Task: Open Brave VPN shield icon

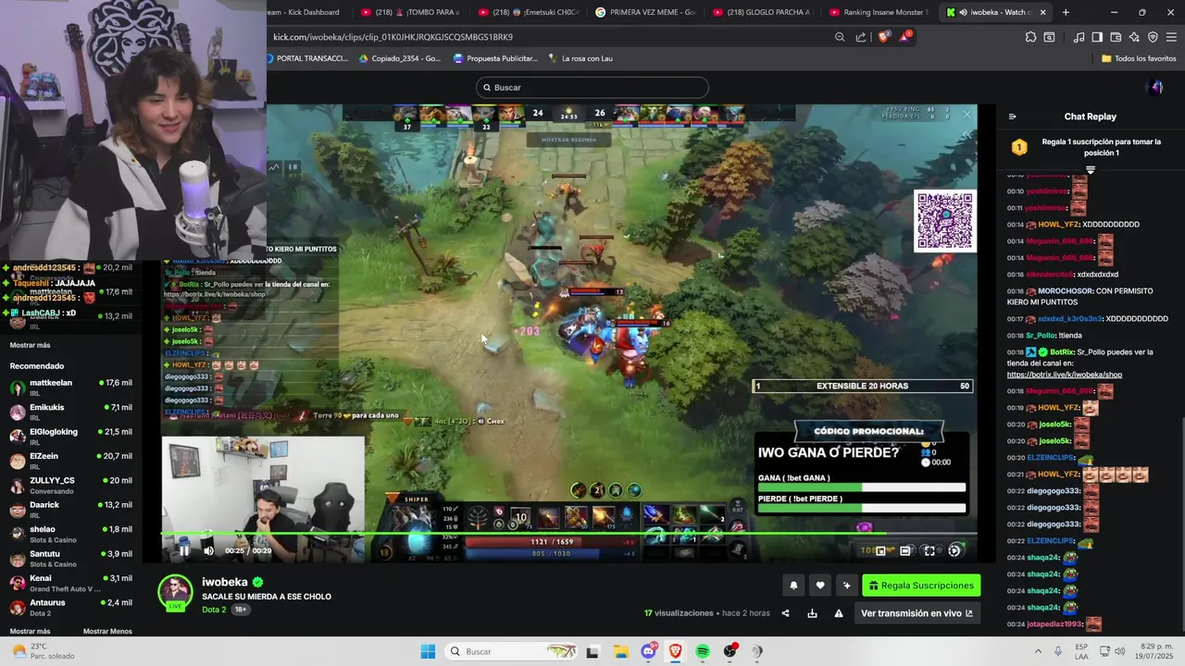Action: point(1153,37)
